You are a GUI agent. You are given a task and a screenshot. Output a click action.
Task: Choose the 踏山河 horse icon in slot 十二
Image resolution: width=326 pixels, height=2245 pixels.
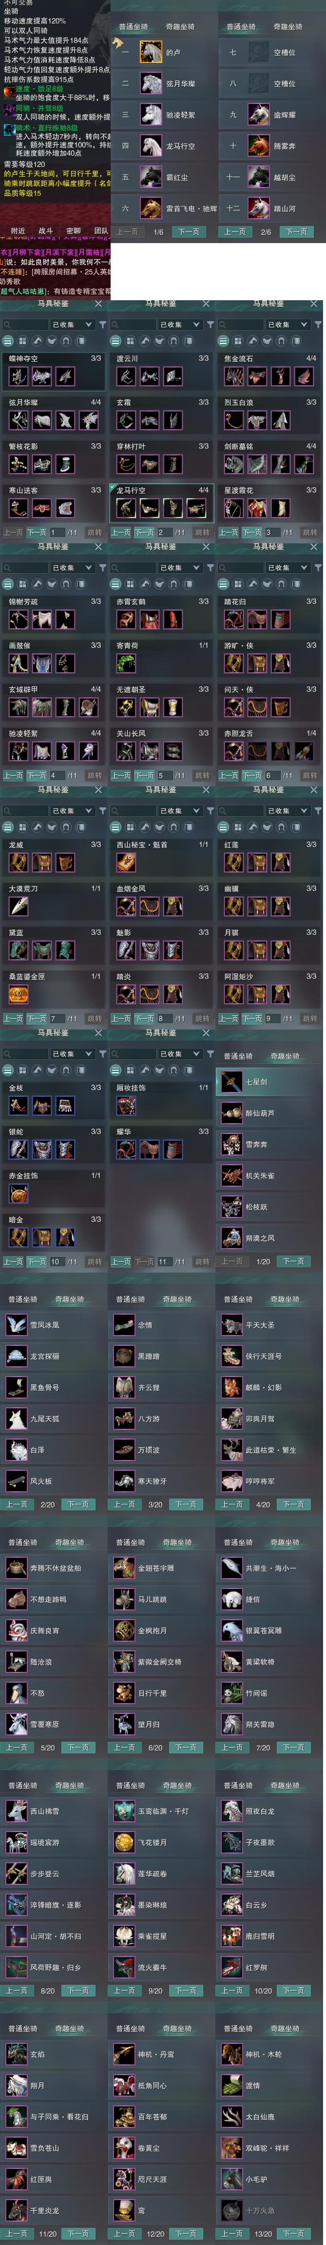(x=258, y=208)
